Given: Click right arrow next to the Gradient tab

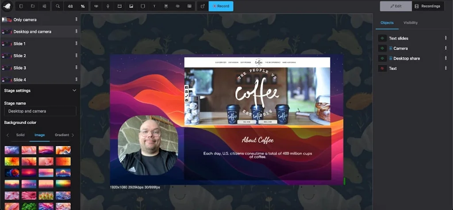Looking at the screenshot, I should [73, 135].
